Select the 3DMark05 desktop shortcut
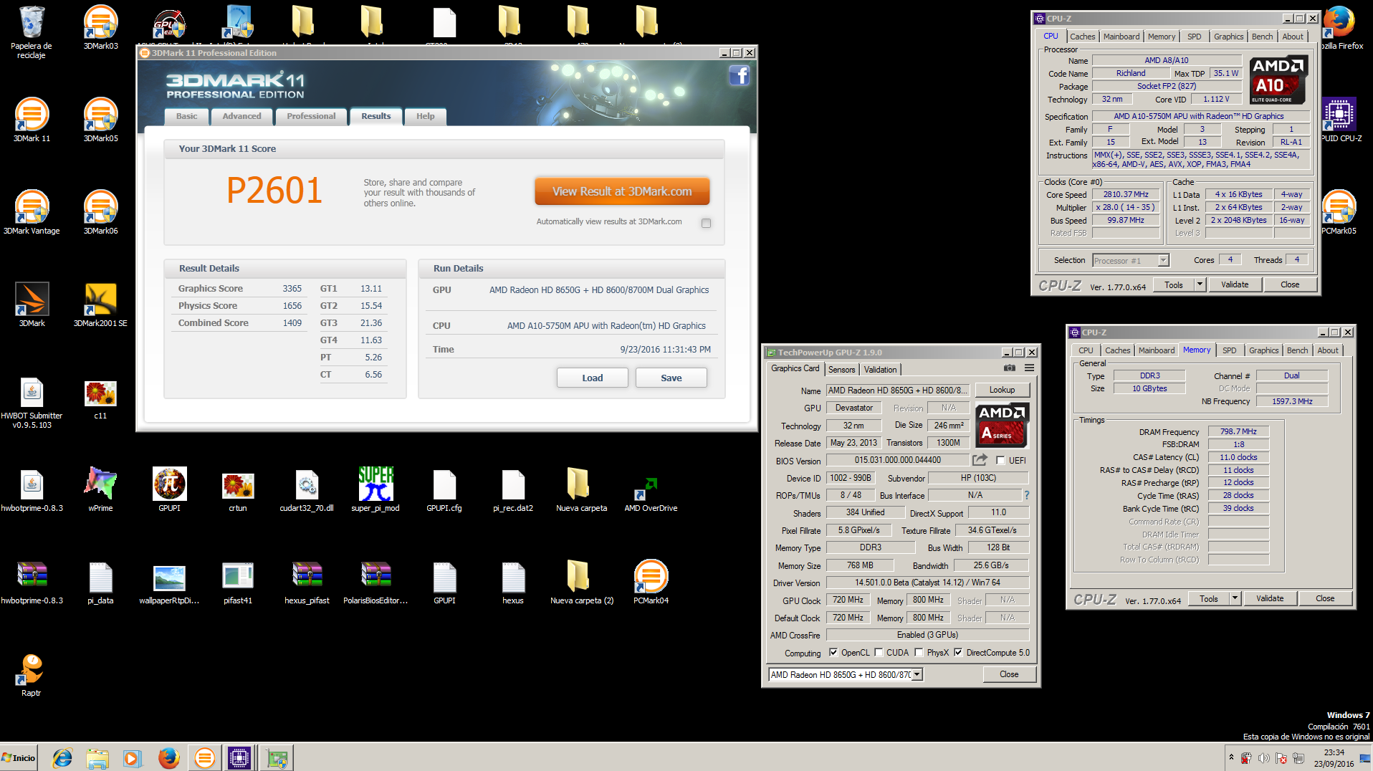The height and width of the screenshot is (771, 1373). 100,120
